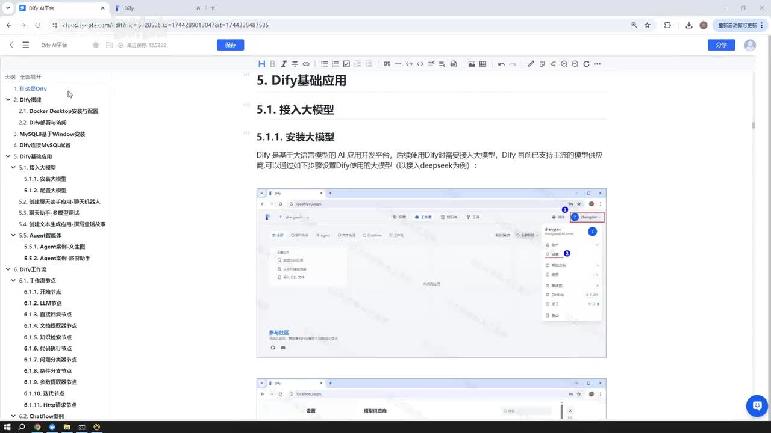Screen dimensions: 771x433
Task: Jump to 3. MySQL8基于Window安装
Action: coord(49,134)
